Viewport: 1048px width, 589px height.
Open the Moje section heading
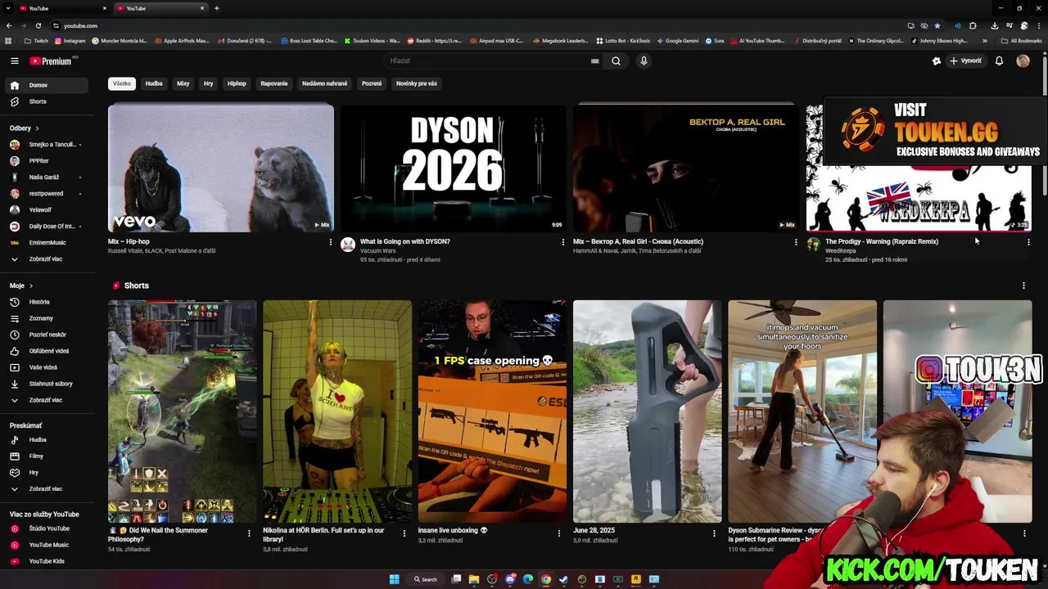coord(20,286)
